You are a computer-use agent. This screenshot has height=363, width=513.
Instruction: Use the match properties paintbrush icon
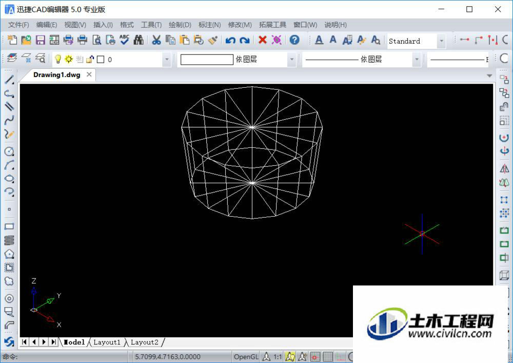tap(213, 40)
